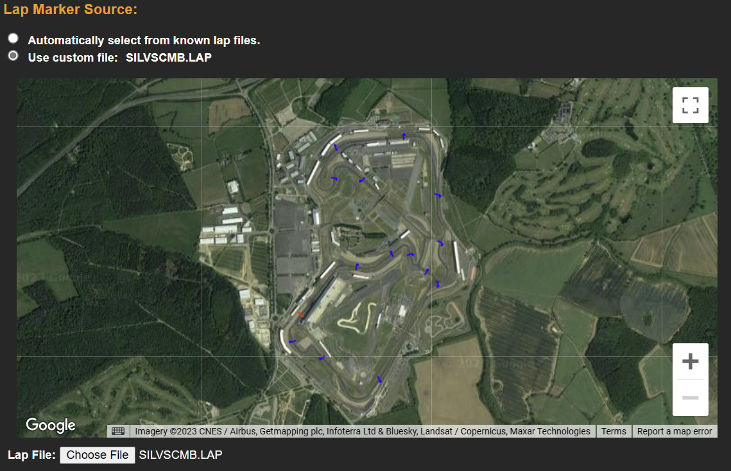Click the leftmost blue marker on circuit
Image resolution: width=731 pixels, height=471 pixels.
click(x=292, y=342)
